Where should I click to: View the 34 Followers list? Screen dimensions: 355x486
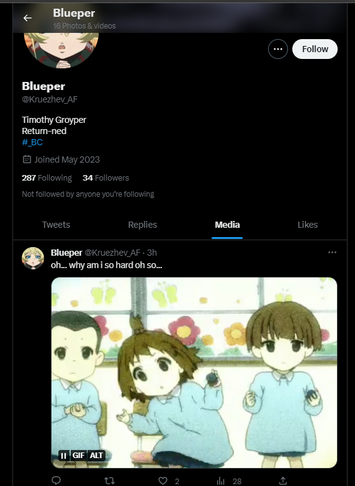click(106, 178)
